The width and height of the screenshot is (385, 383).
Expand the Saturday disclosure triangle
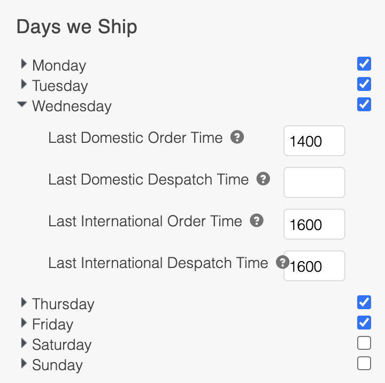point(24,343)
